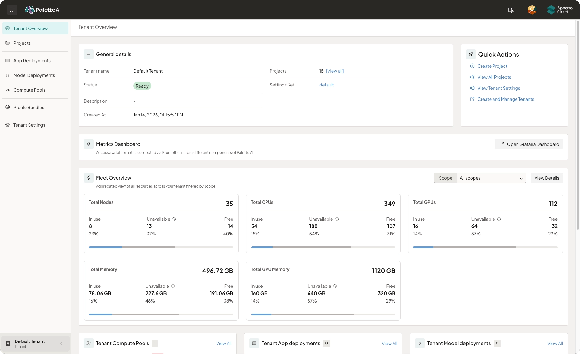Screen dimensions: 580x354
Task: Click the General details list icon
Action: [89, 54]
